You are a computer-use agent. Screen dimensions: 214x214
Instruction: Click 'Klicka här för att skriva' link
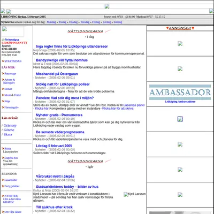[x=118, y=109]
